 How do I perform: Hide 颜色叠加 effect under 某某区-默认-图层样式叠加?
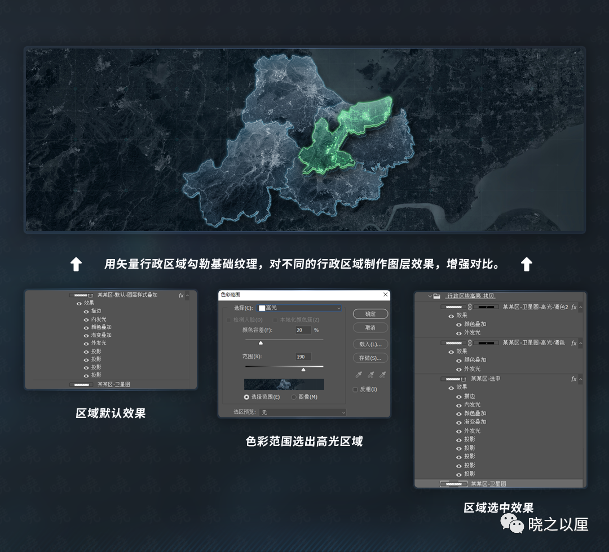(86, 328)
